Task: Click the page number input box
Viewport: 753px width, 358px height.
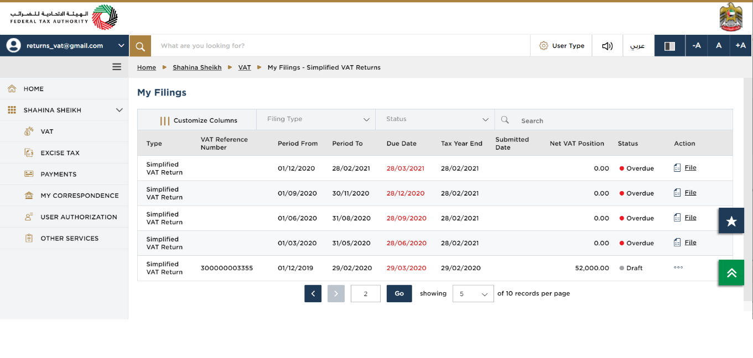Action: (366, 293)
